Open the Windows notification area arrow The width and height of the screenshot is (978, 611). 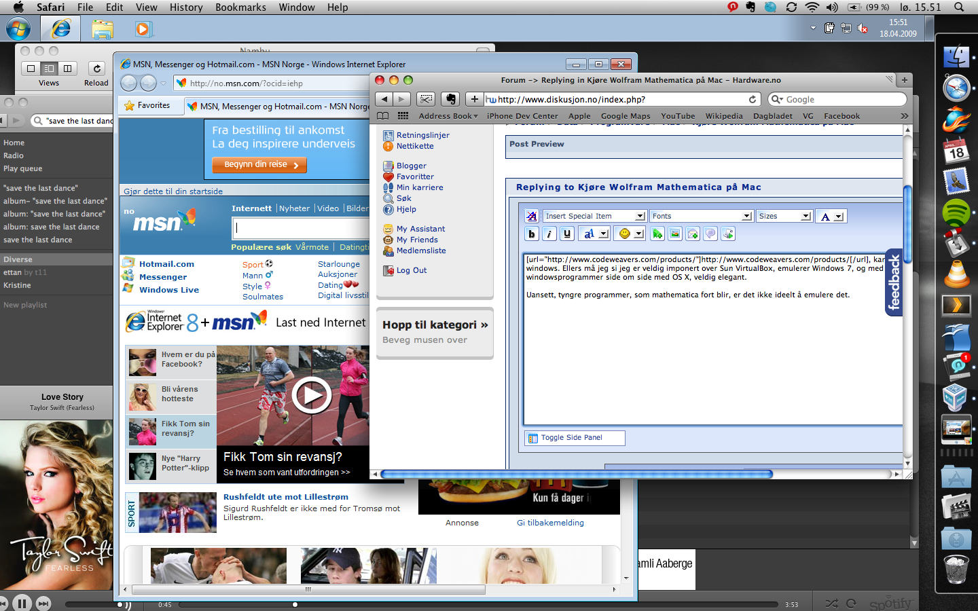click(813, 28)
